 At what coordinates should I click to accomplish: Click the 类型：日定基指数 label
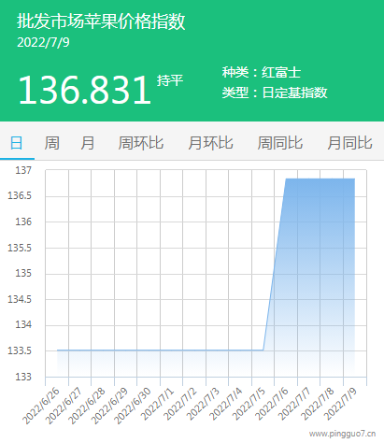pyautogui.click(x=275, y=93)
